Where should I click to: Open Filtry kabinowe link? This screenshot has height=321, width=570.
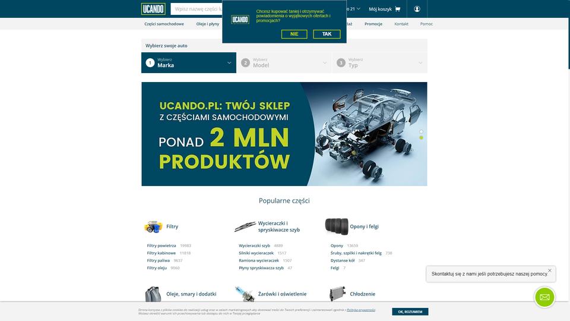coord(161,253)
